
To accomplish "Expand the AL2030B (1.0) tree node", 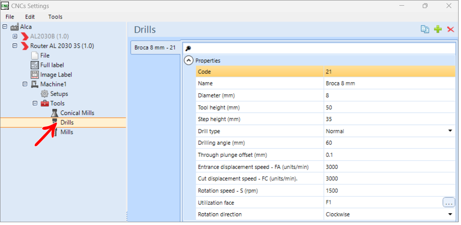I will coord(15,36).
